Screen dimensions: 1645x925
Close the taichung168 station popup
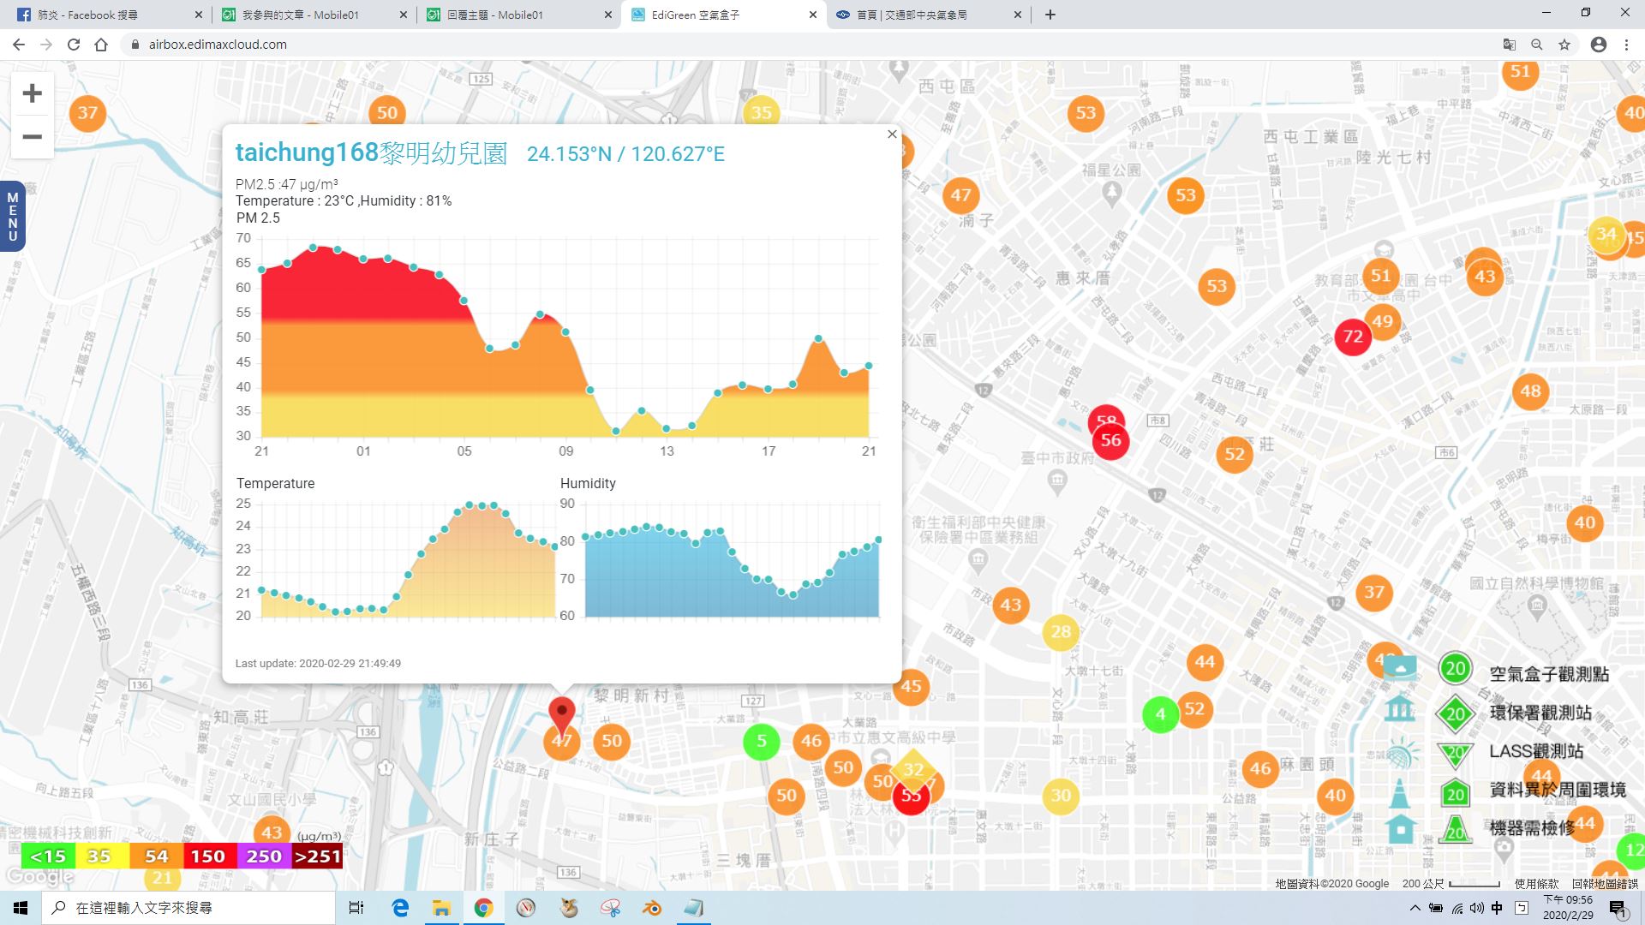click(892, 134)
